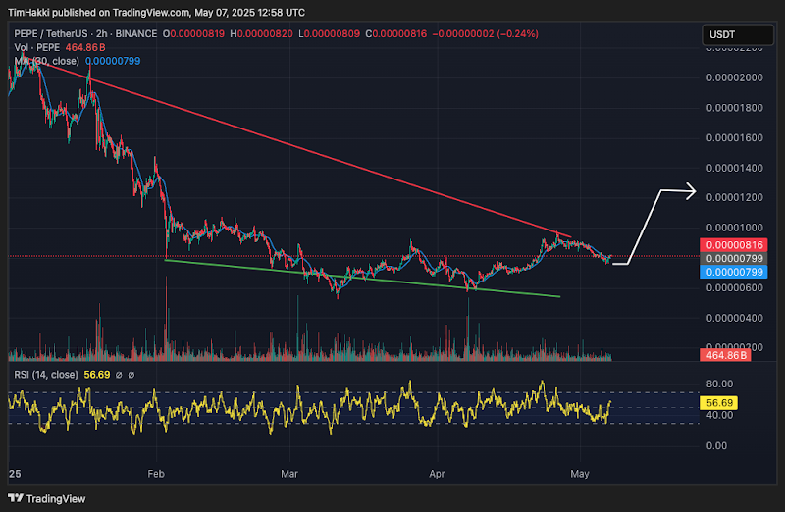The width and height of the screenshot is (785, 512).
Task: Click the TradingView logo icon
Action: click(x=16, y=498)
